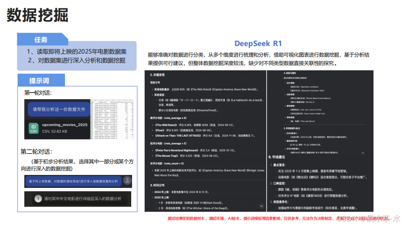Click the 低评分电影 (vote_average < 5) subheading

pos(168,143)
